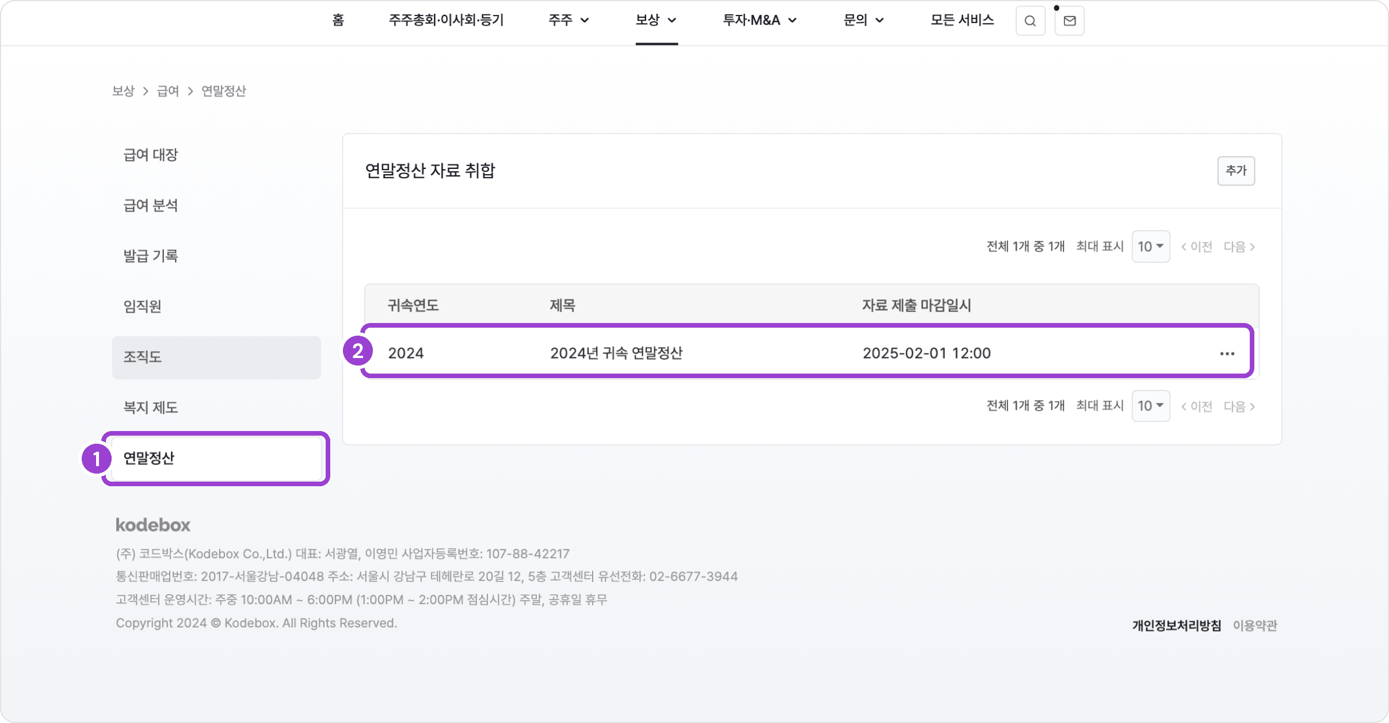Open 주주총회·이사회·등기 menu item
The height and width of the screenshot is (723, 1389).
(446, 21)
